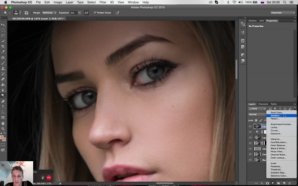Select the Hand tool
The image size is (298, 186).
3,123
